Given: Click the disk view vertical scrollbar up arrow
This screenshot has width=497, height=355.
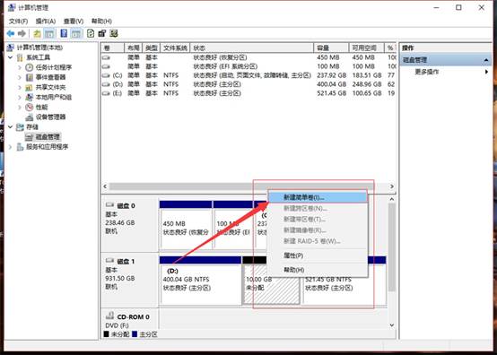Looking at the screenshot, I should coord(392,199).
